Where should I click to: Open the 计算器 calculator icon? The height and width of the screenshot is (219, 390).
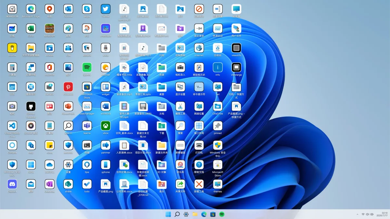tap(12, 67)
